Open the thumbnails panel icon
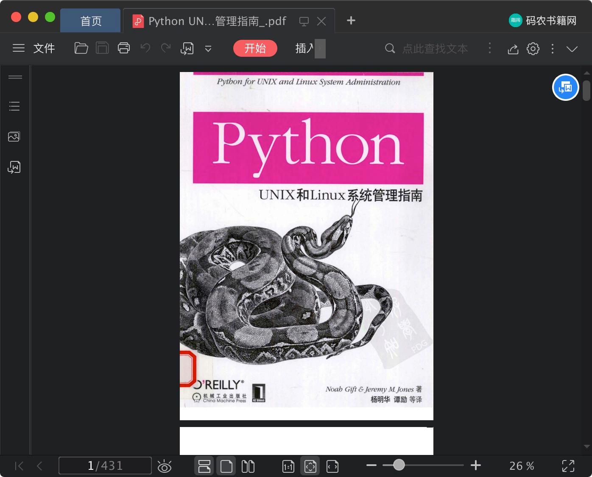Viewport: 592px width, 477px height. [14, 136]
